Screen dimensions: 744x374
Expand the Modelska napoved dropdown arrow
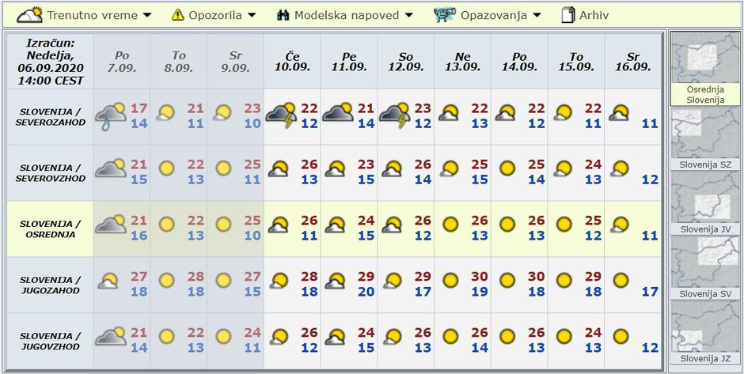click(x=408, y=15)
